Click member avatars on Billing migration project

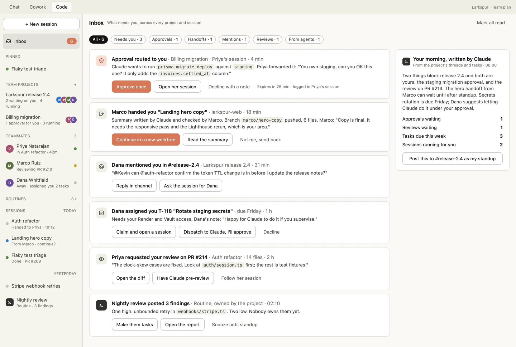[x=71, y=120]
